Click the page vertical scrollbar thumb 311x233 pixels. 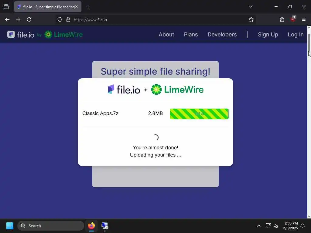pyautogui.click(x=309, y=42)
